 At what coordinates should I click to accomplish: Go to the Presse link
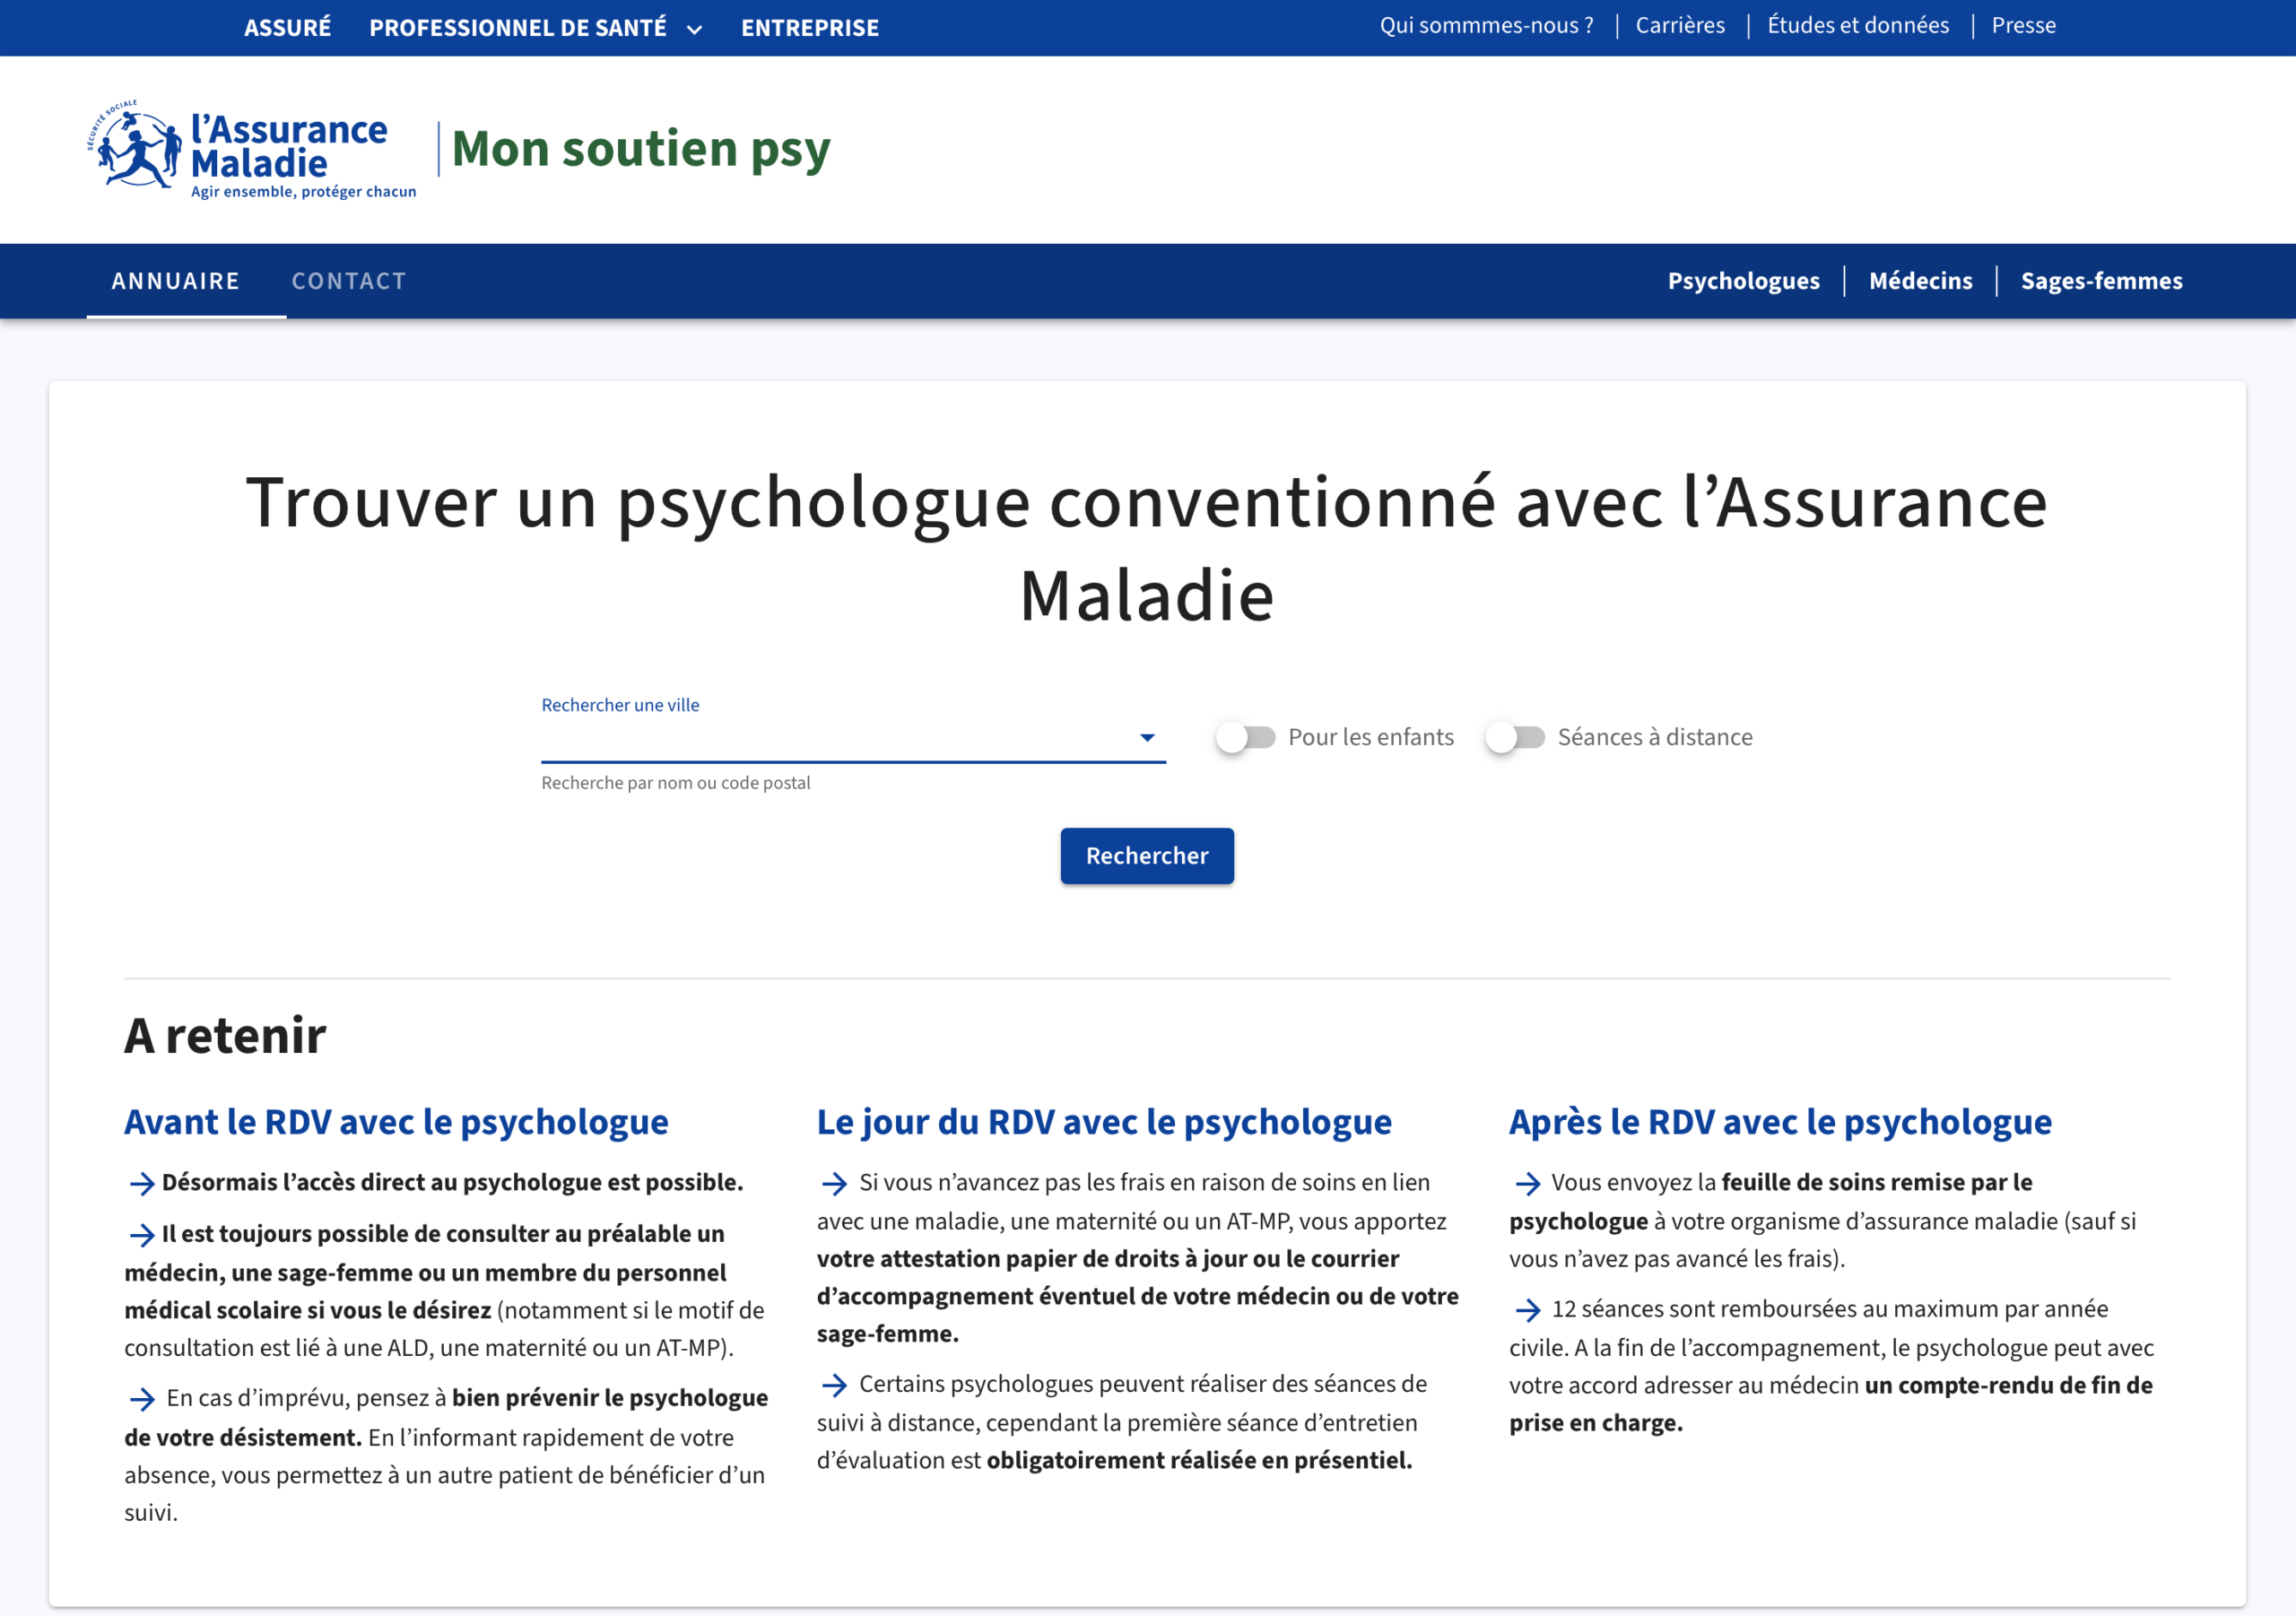coord(2024,25)
